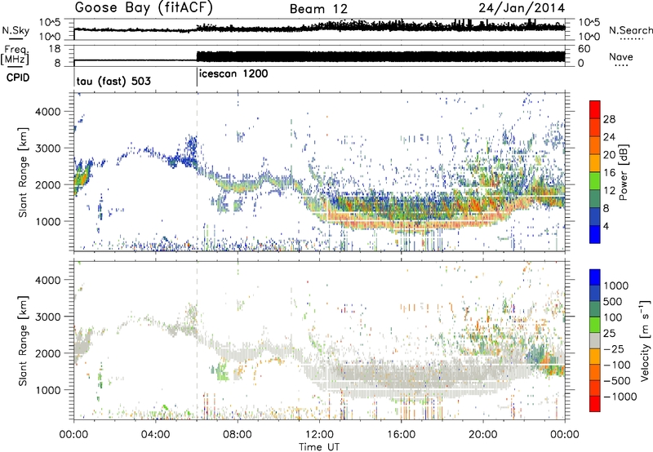Screen dimensions: 653x452
Task: Click the "tau (fast) 503" CPID marker text
Action: (x=113, y=81)
